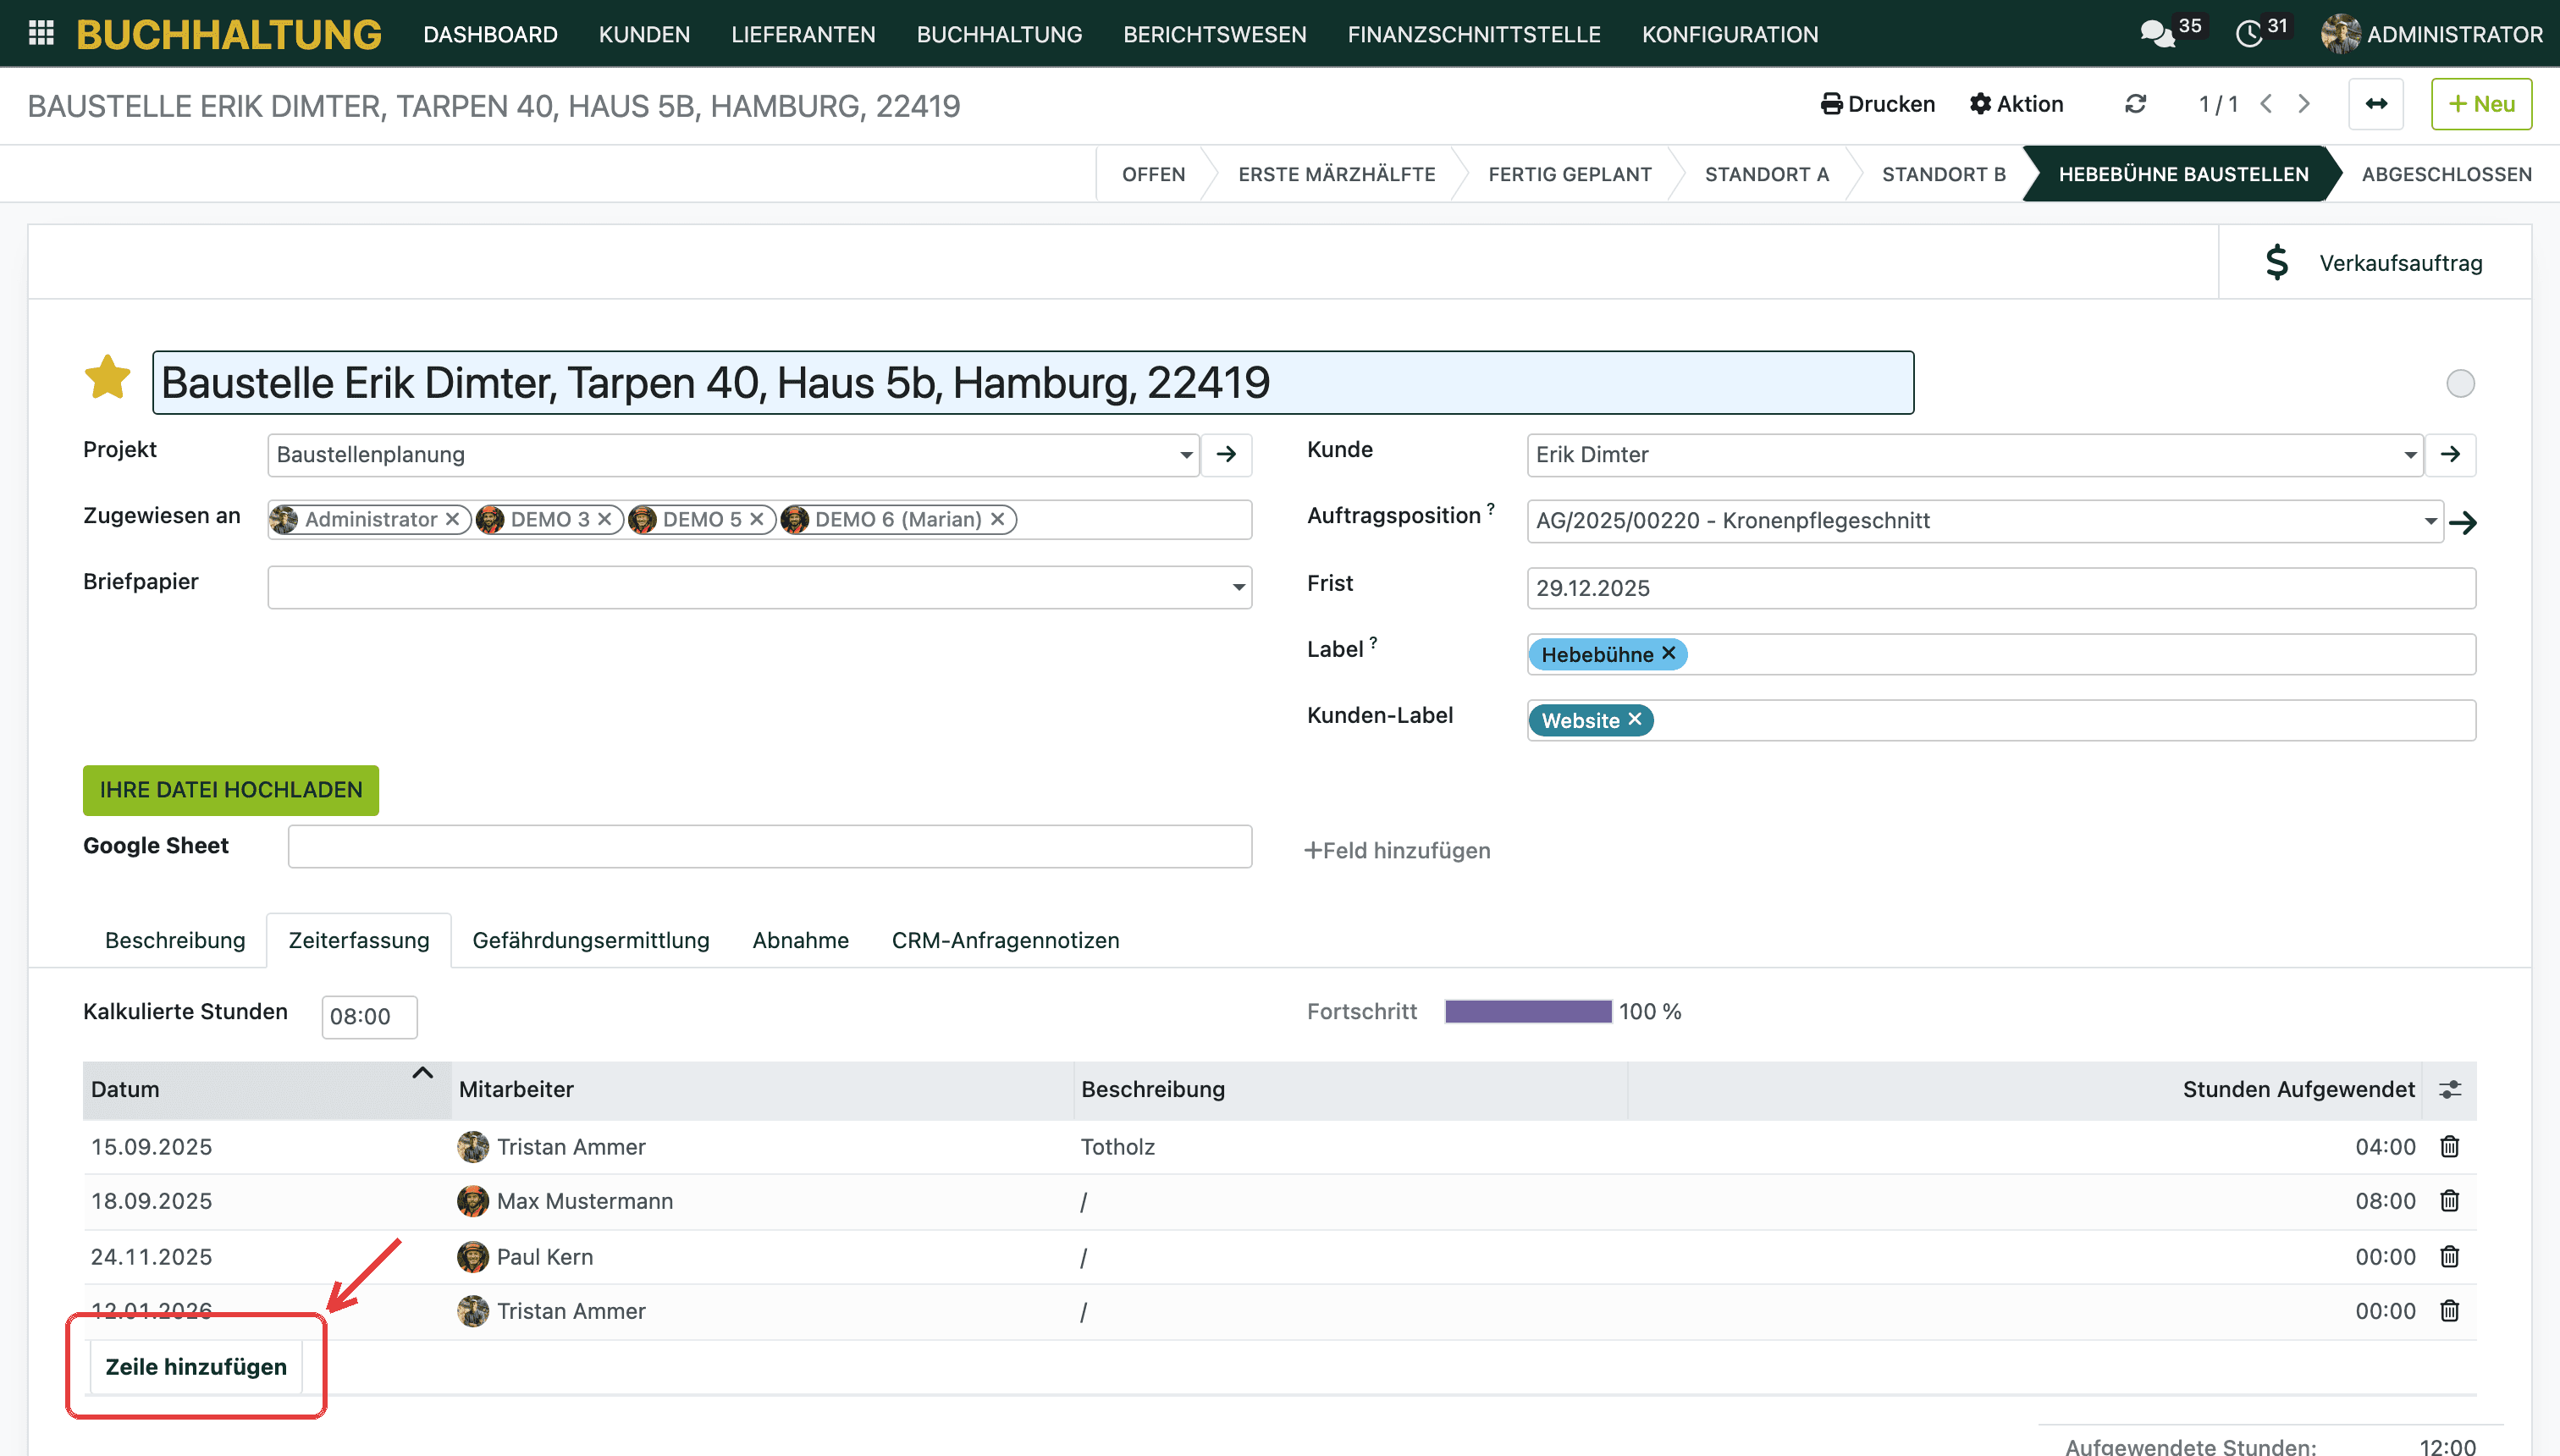Click the Fortschritt progress bar

coord(1528,1011)
